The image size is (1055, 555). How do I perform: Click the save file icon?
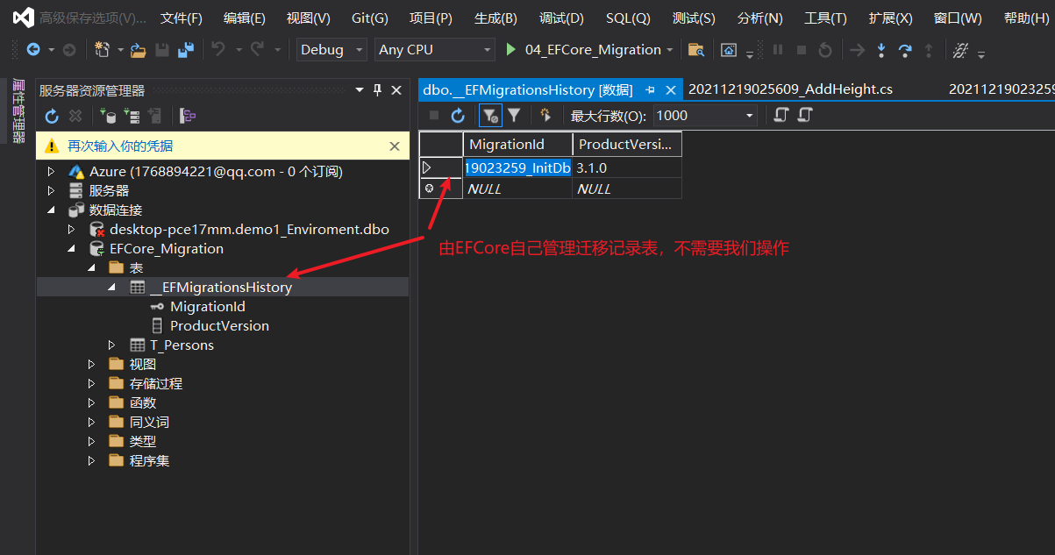coord(162,50)
